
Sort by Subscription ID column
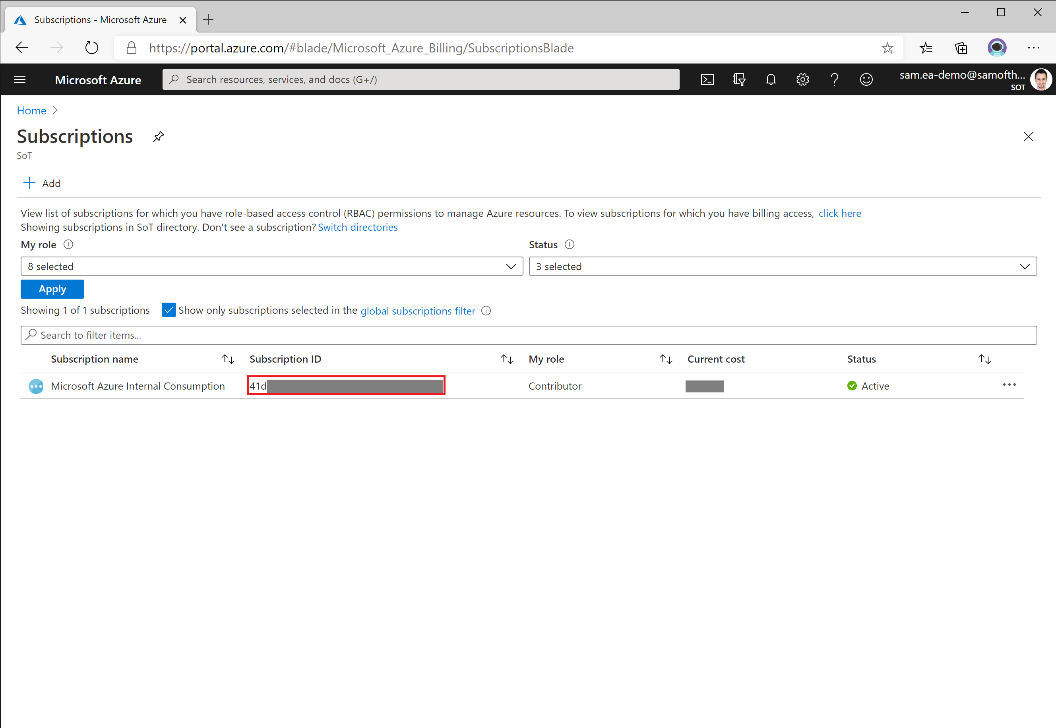pos(507,359)
